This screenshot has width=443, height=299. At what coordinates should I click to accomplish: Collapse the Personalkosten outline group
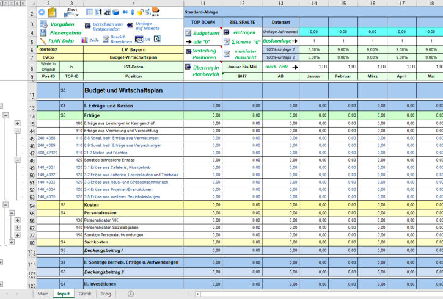click(12, 212)
